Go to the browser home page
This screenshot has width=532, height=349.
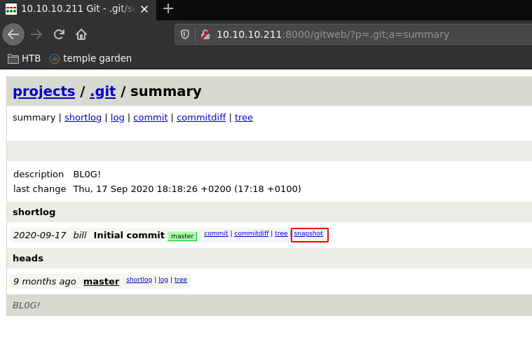tap(81, 34)
